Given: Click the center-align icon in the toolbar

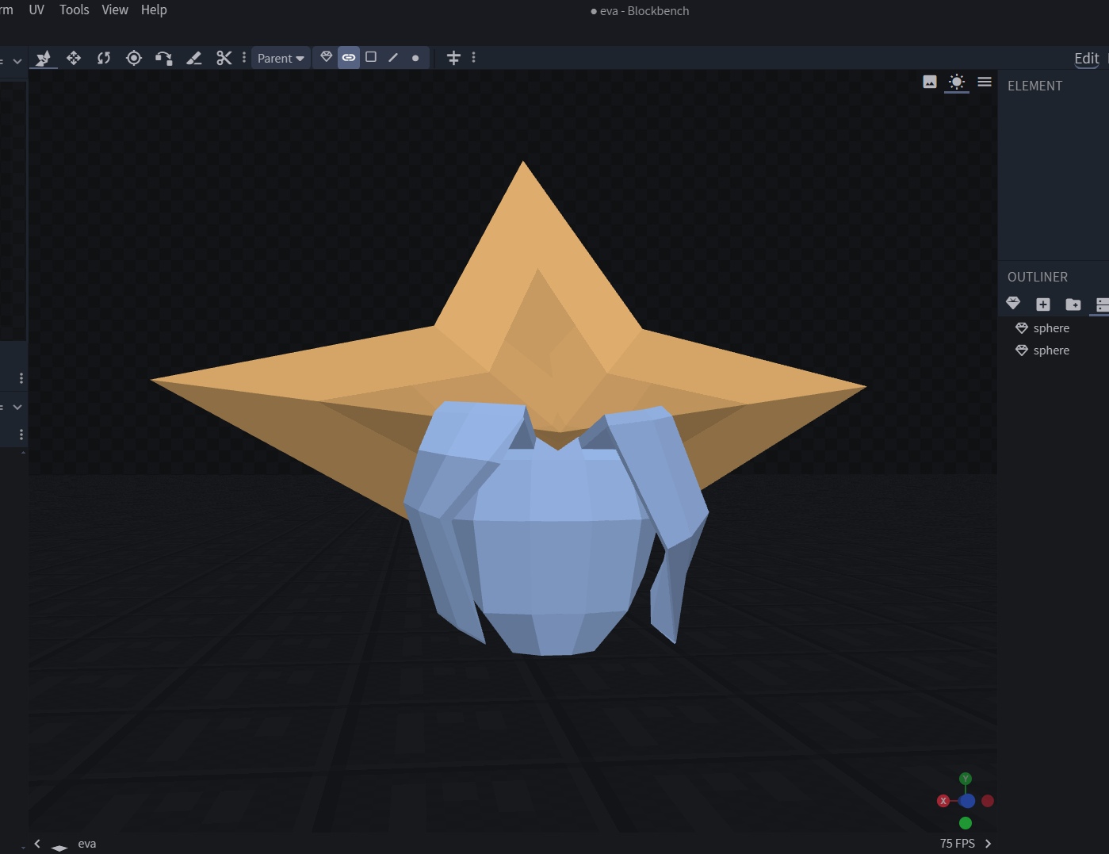Looking at the screenshot, I should pyautogui.click(x=453, y=58).
